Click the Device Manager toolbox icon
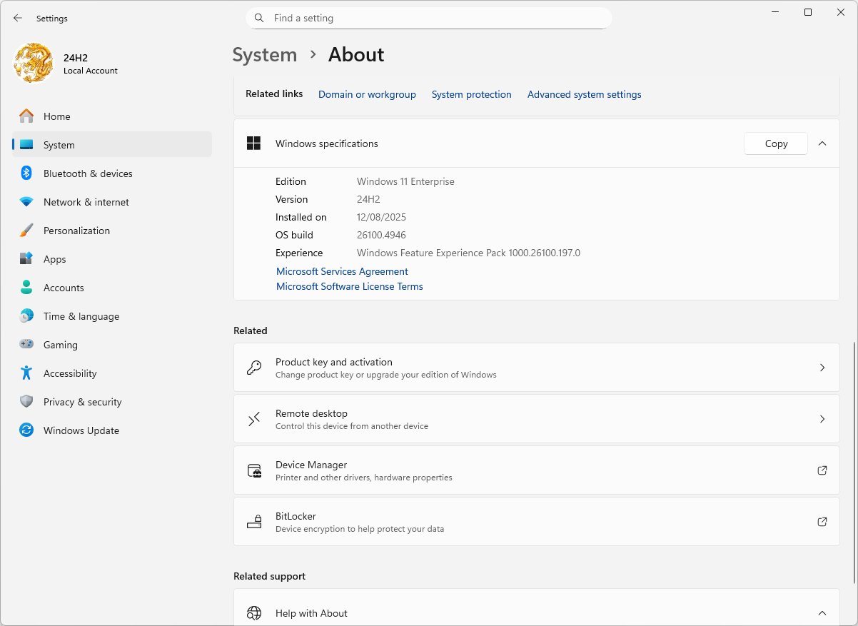This screenshot has width=858, height=626. click(x=254, y=470)
